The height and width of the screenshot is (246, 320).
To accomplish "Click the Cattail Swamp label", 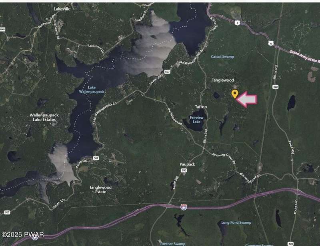I will [222, 57].
